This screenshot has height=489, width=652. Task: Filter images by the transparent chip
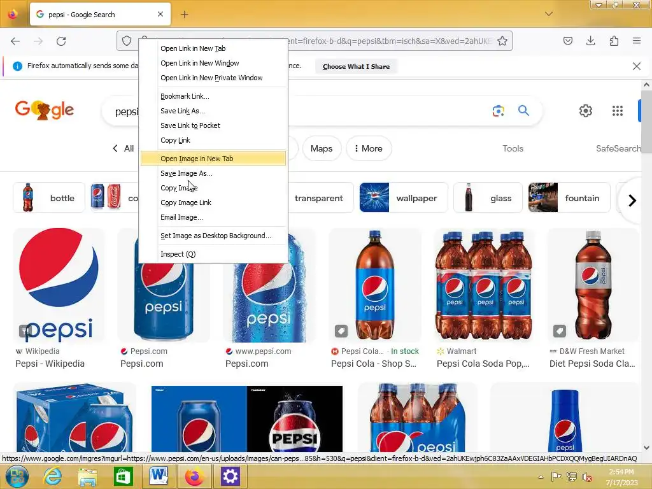pos(319,198)
